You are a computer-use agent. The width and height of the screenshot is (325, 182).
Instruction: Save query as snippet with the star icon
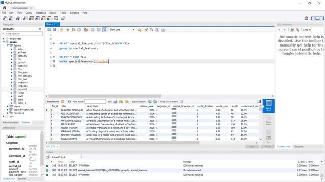click(139, 30)
